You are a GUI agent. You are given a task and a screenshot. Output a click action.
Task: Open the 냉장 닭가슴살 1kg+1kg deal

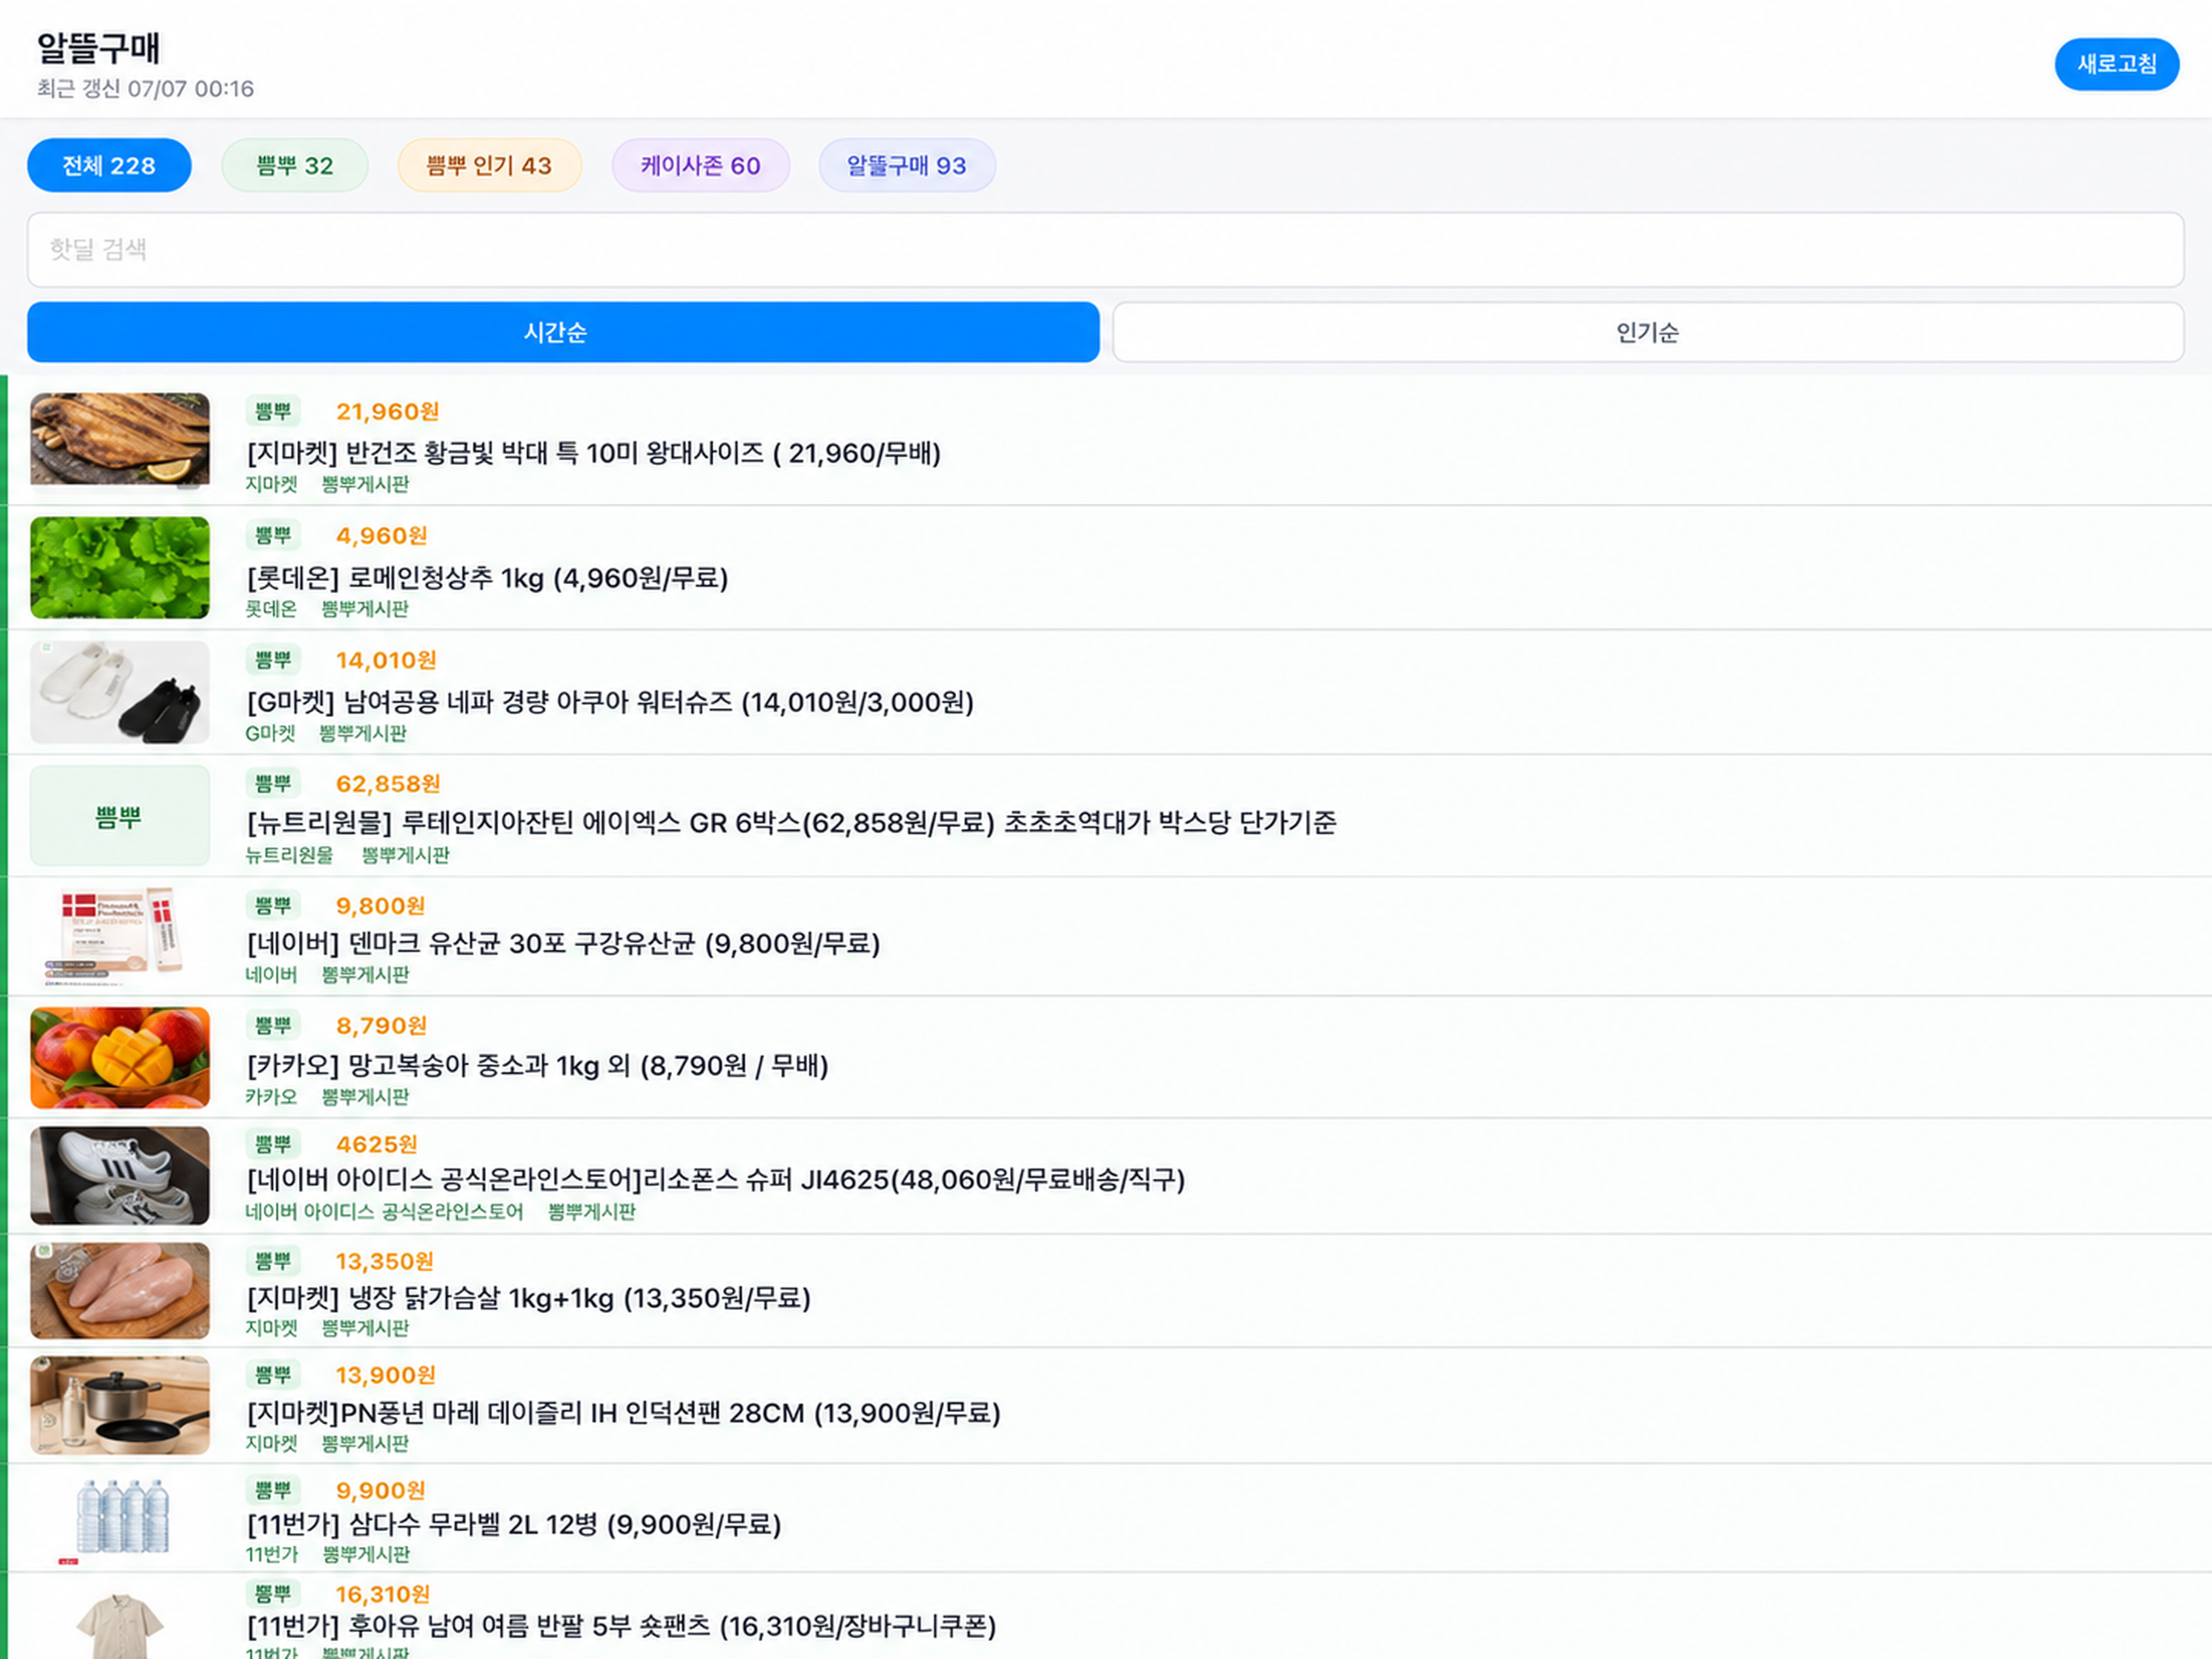(528, 1298)
